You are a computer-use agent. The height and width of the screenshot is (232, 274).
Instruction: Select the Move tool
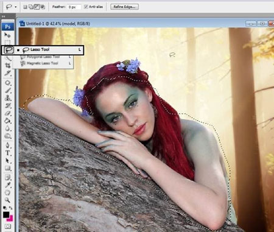(x=7, y=35)
